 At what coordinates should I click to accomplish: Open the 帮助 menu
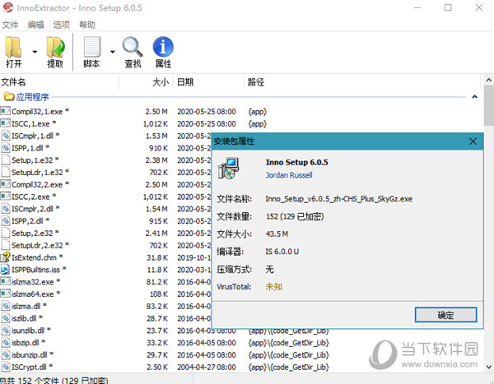coord(87,25)
